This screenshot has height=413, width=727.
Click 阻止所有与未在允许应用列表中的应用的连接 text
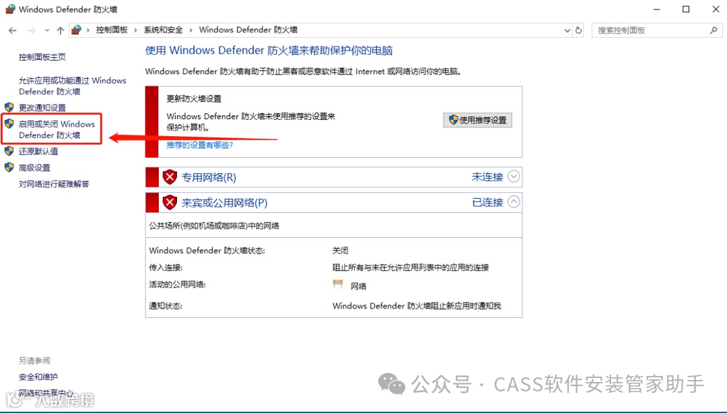pos(411,267)
